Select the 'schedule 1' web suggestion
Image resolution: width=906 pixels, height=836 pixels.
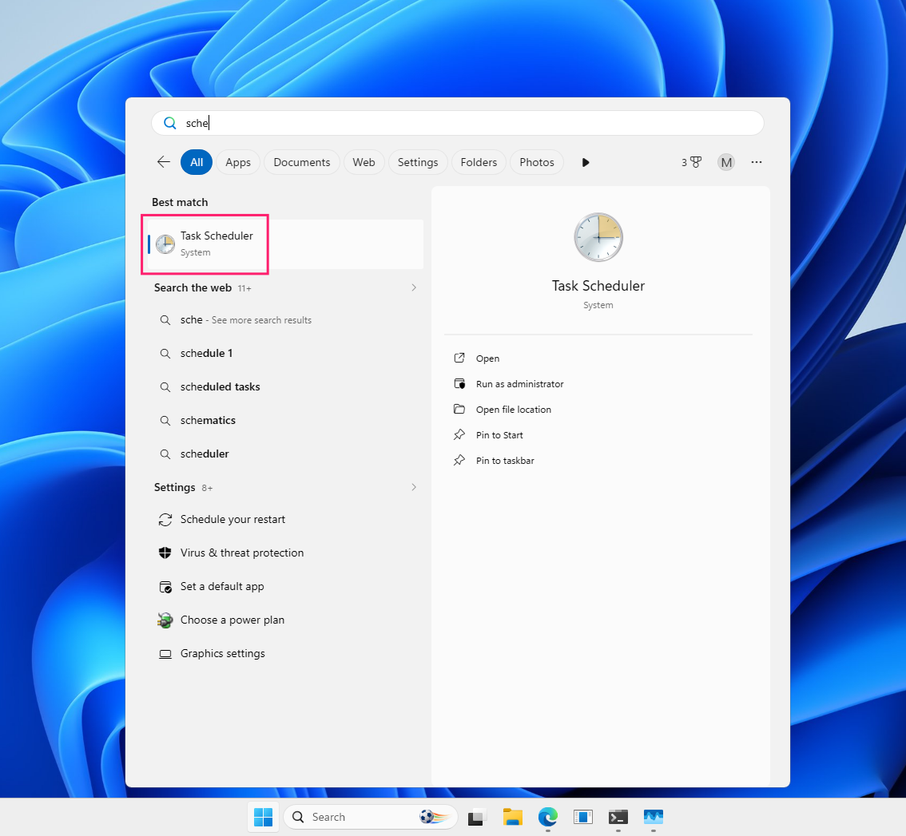(285, 354)
